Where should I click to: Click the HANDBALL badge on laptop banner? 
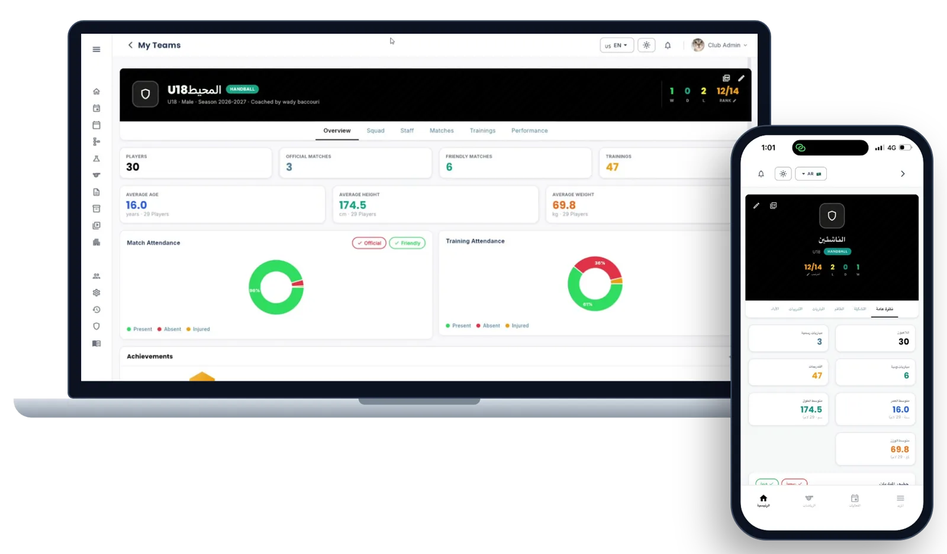click(242, 89)
